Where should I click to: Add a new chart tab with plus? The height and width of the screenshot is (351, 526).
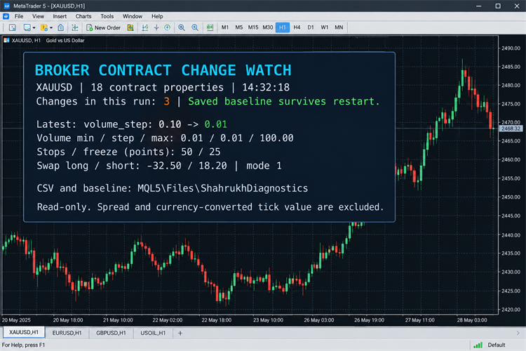[180, 333]
